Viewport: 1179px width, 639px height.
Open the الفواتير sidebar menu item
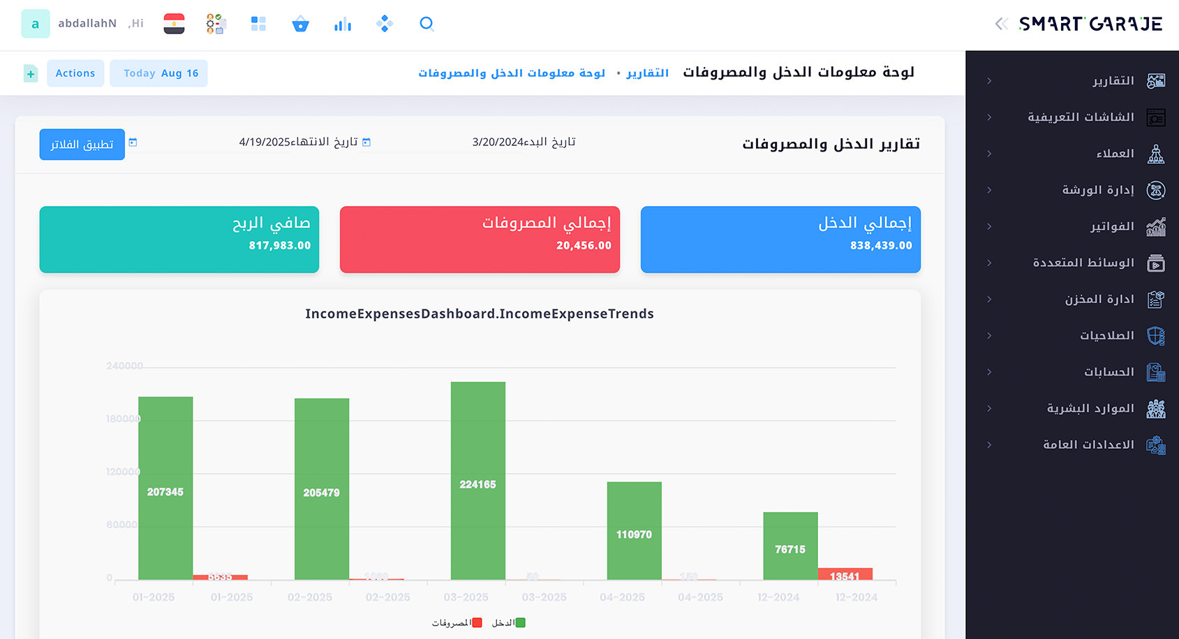tap(1112, 226)
